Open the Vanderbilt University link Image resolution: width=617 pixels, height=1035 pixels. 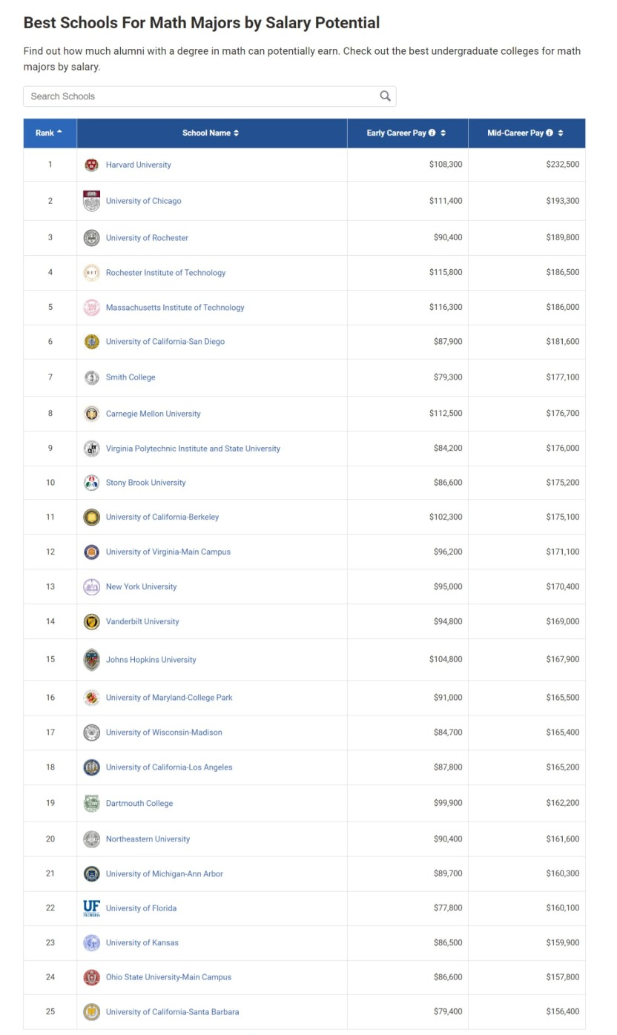(x=142, y=622)
